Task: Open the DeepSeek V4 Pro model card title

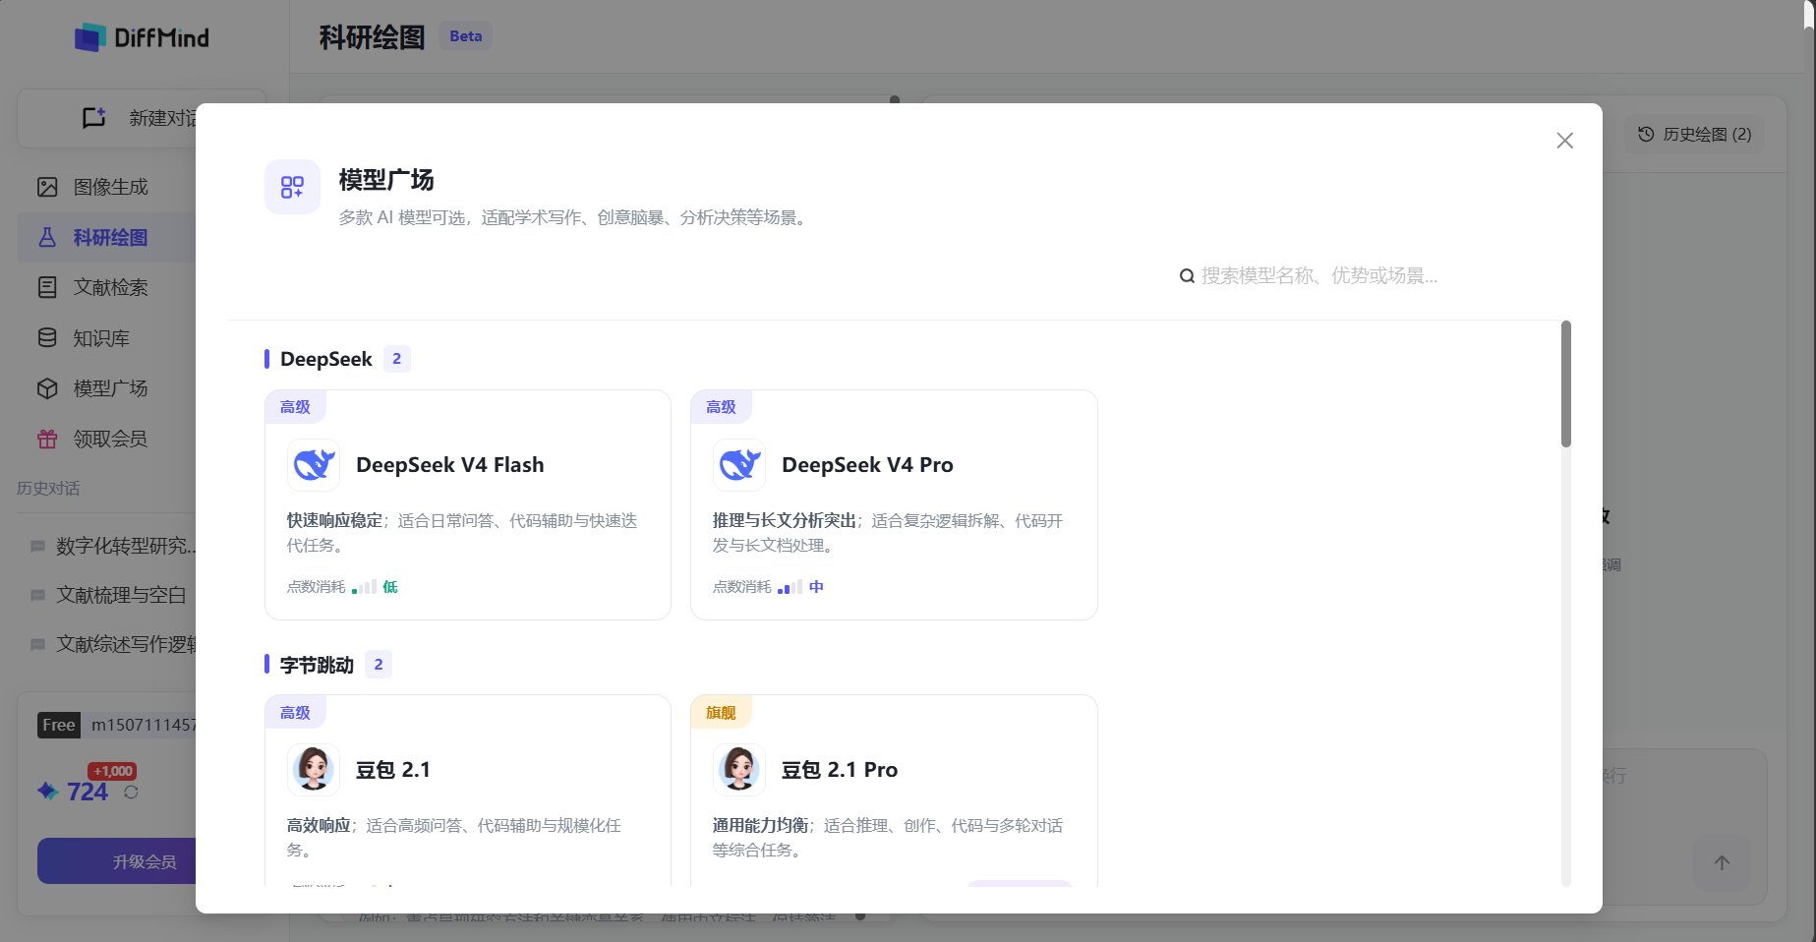Action: point(867,465)
